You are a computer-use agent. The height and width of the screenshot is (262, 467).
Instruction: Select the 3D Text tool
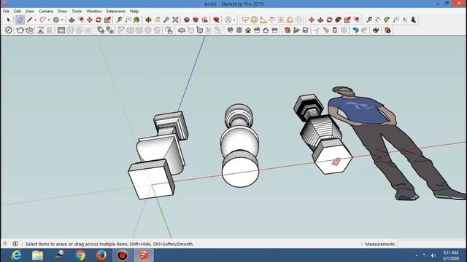pyautogui.click(x=414, y=20)
